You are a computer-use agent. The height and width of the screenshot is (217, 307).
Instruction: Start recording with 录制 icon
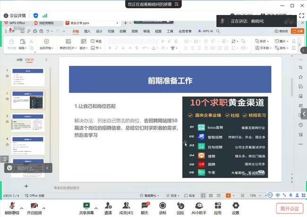coord(163,206)
